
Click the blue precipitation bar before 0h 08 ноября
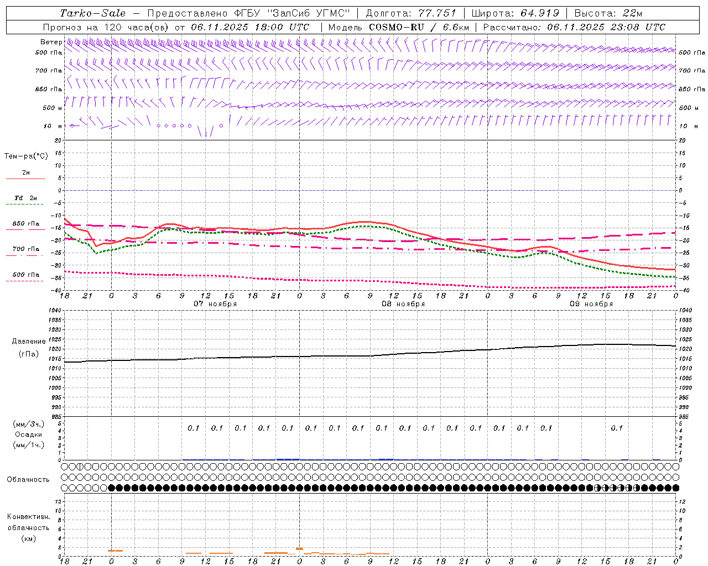[288, 459]
